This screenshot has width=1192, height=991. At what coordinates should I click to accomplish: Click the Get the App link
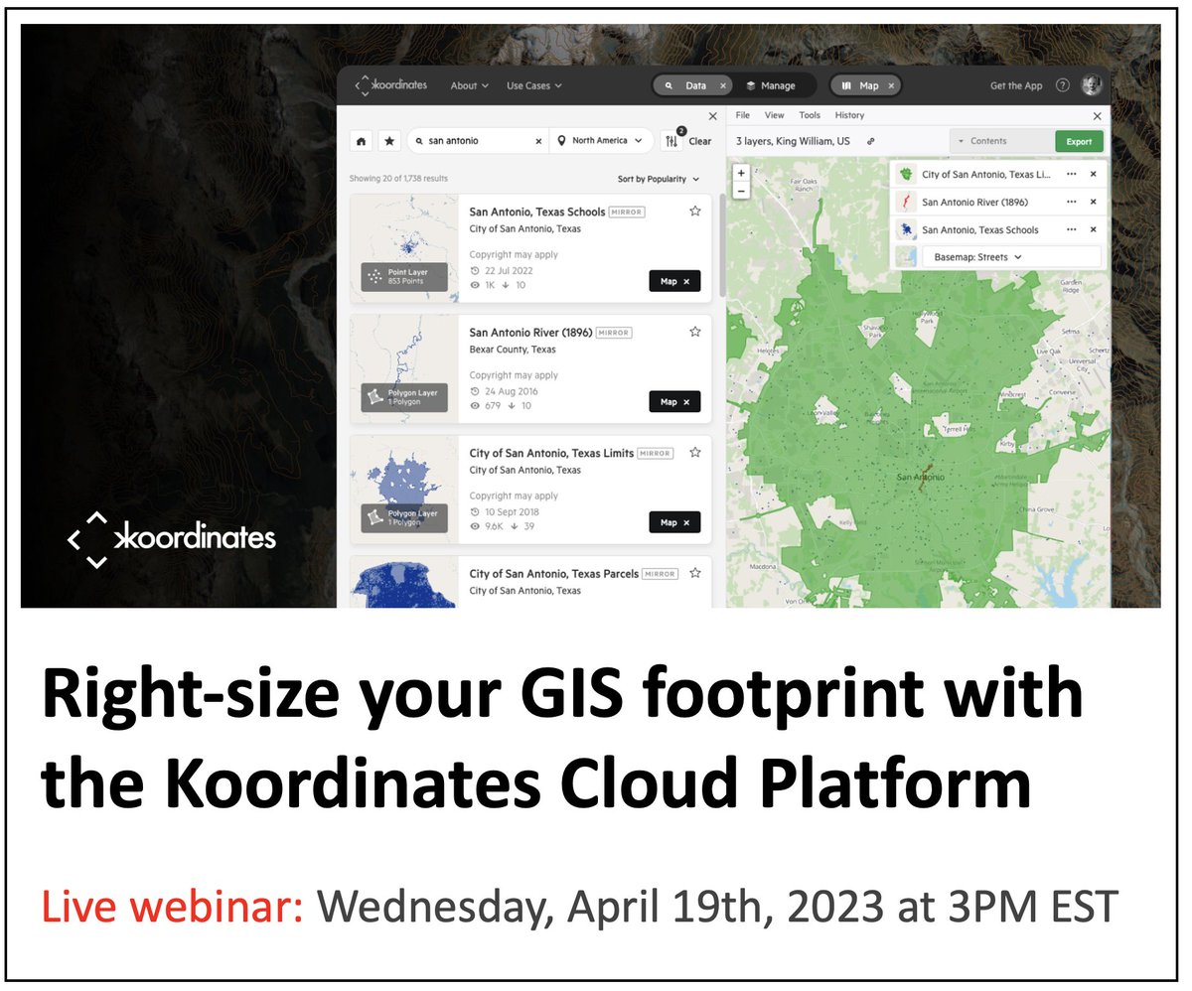[1016, 86]
